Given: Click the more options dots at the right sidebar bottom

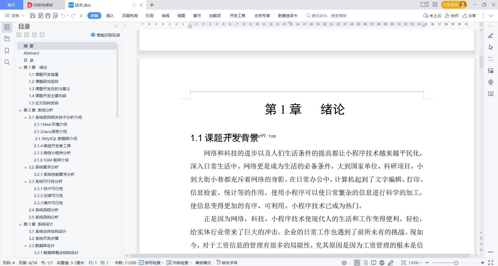Looking at the screenshot, I should (x=490, y=252).
